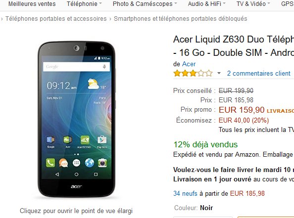Click the green phone icon in product image
This screenshot has height=218, width=294.
pyautogui.click(x=50, y=163)
